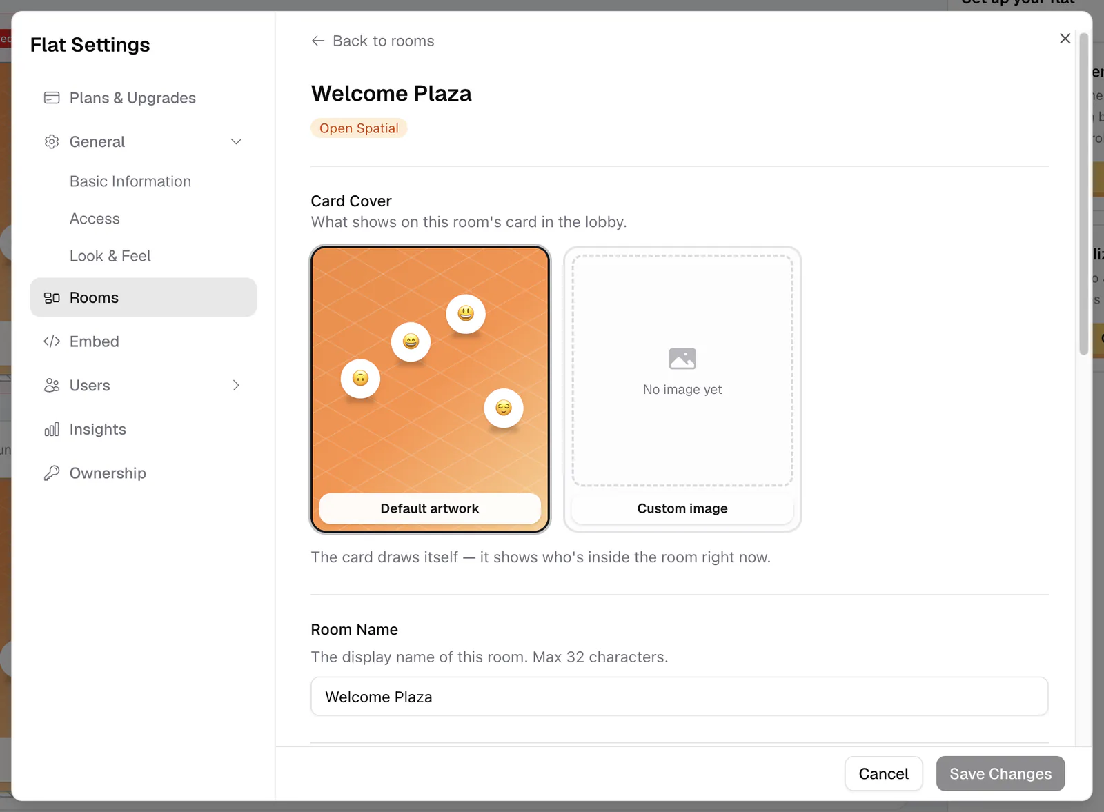Click the Open Spatial badge
Image resolution: width=1104 pixels, height=812 pixels.
click(359, 128)
